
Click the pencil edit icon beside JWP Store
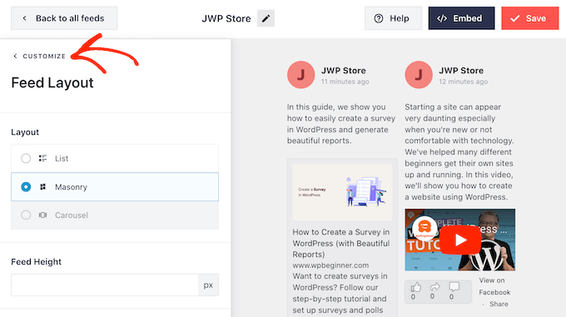point(266,18)
